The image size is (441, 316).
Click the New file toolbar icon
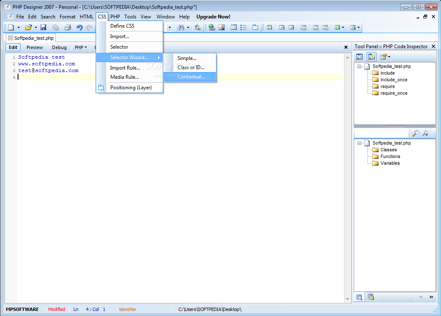click(x=11, y=27)
